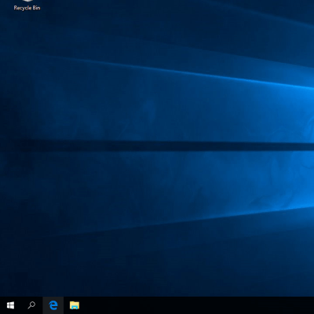Select the white Windows logo button
The height and width of the screenshot is (314, 314).
(x=10, y=305)
